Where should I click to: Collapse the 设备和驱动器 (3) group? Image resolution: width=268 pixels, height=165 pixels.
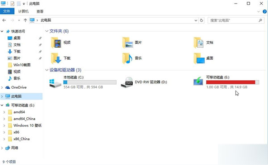pos(46,70)
